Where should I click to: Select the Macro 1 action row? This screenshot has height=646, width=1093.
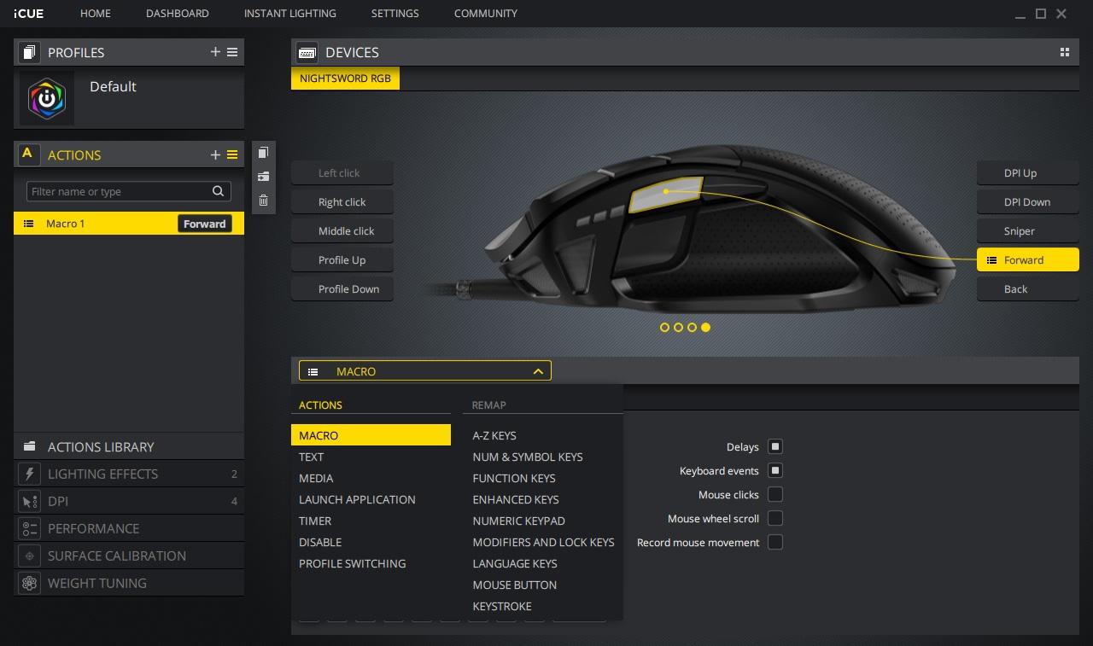129,224
